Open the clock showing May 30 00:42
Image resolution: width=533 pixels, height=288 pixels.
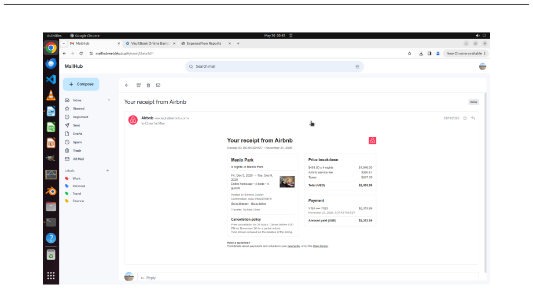[x=275, y=36]
